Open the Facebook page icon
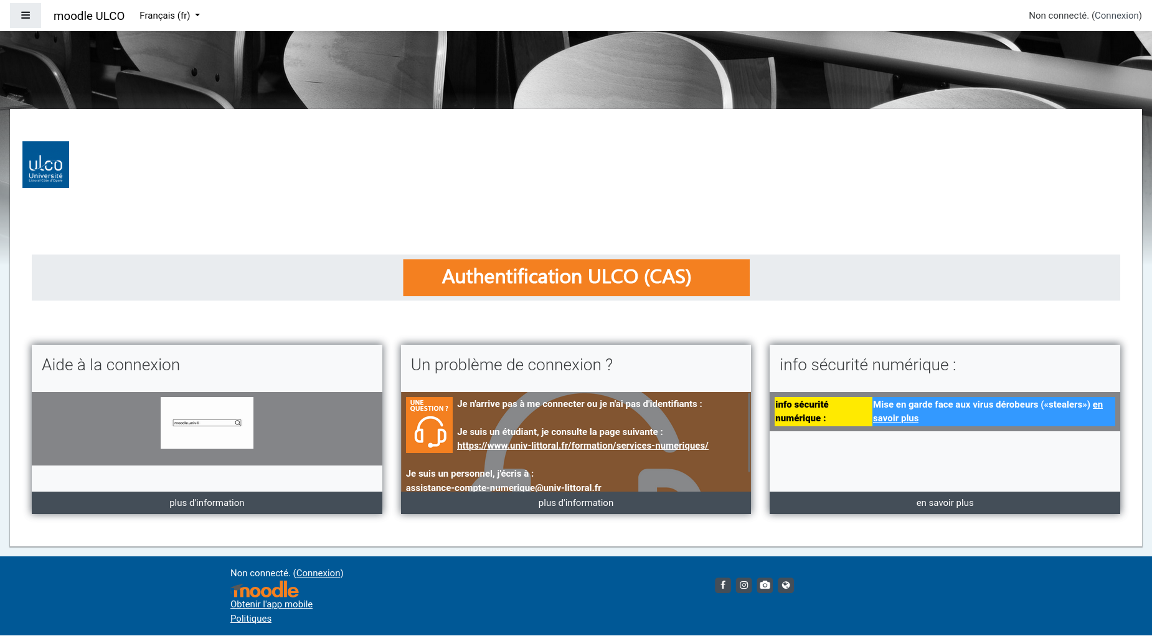The width and height of the screenshot is (1152, 636). (722, 585)
